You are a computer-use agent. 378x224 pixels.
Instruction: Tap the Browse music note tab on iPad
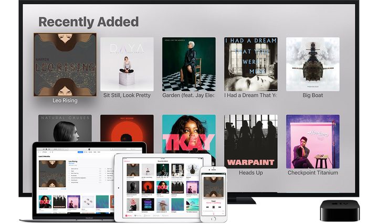click(x=147, y=216)
